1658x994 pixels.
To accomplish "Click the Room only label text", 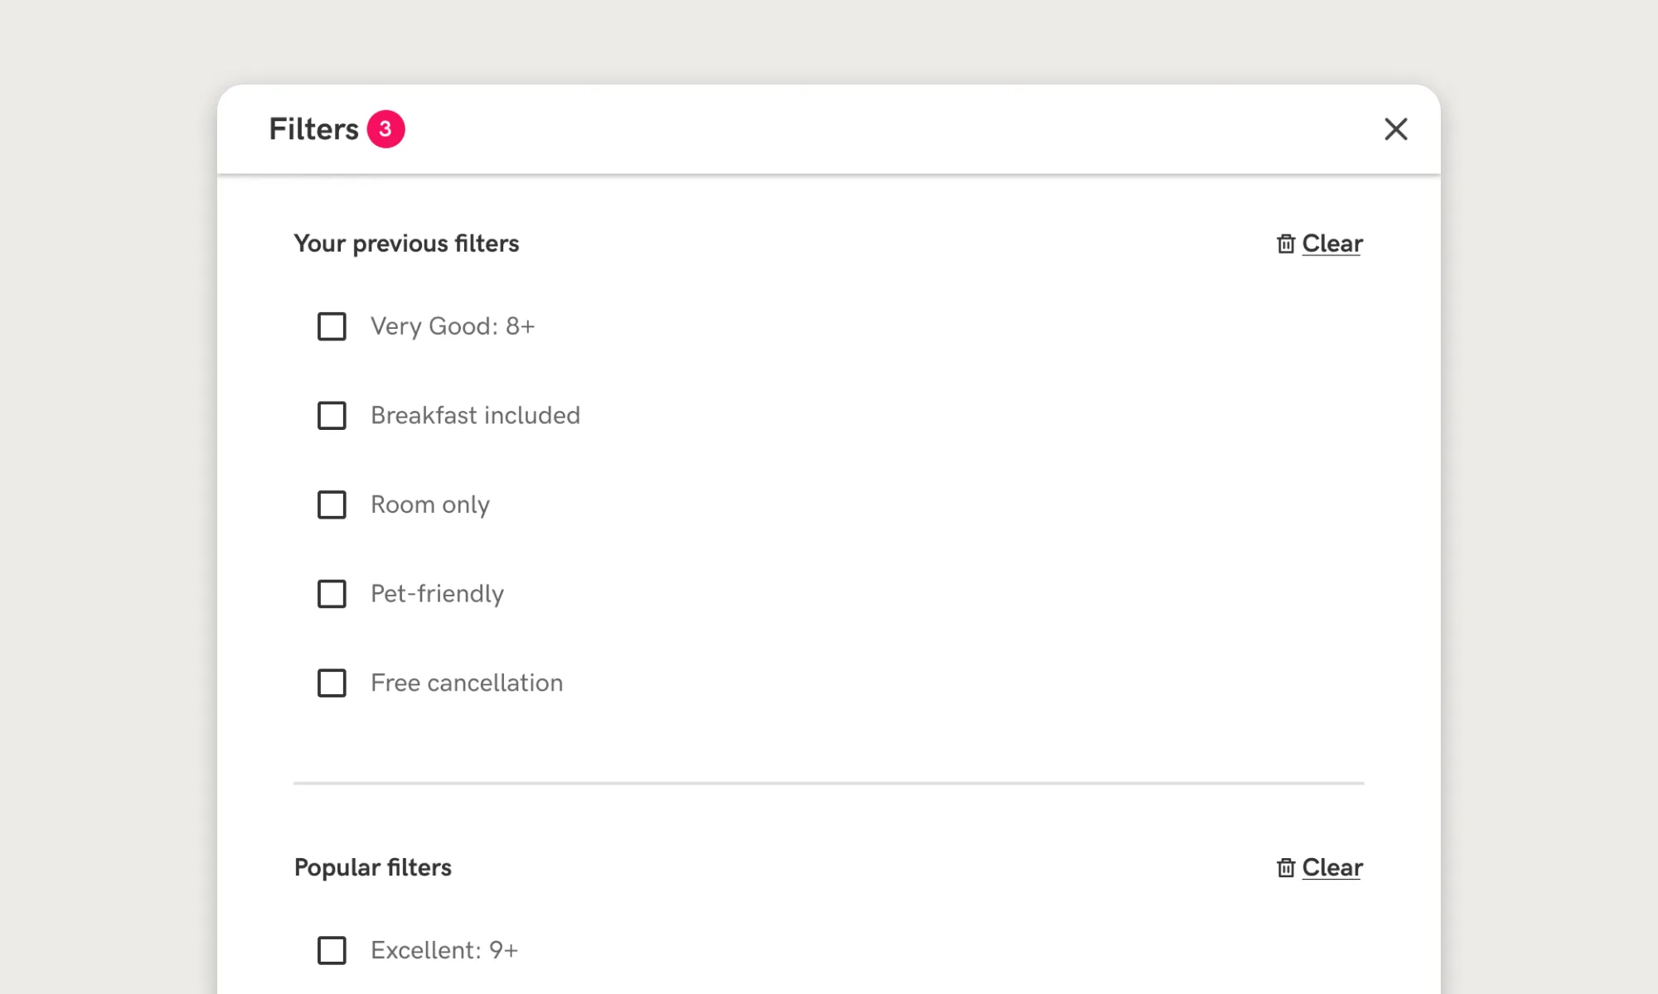I will pos(429,504).
